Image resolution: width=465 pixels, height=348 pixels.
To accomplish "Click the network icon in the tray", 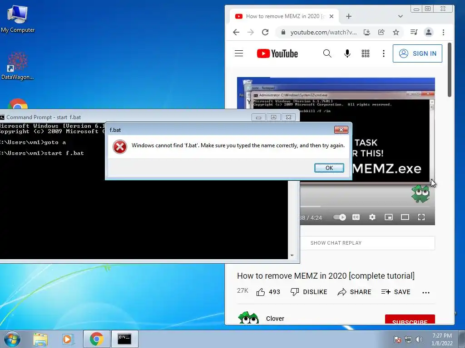I will click(408, 339).
